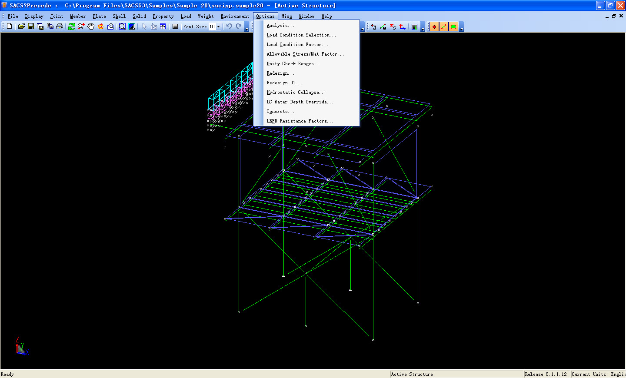Choose Load Condition Factor...
Viewport: 626px width, 378px height.
pyautogui.click(x=307, y=45)
